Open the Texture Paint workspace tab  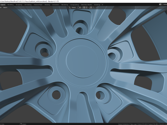[x=38, y=5]
